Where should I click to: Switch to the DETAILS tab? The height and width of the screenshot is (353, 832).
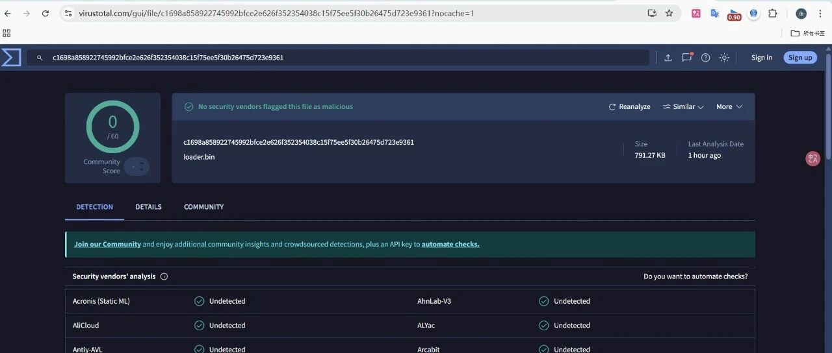tap(148, 207)
